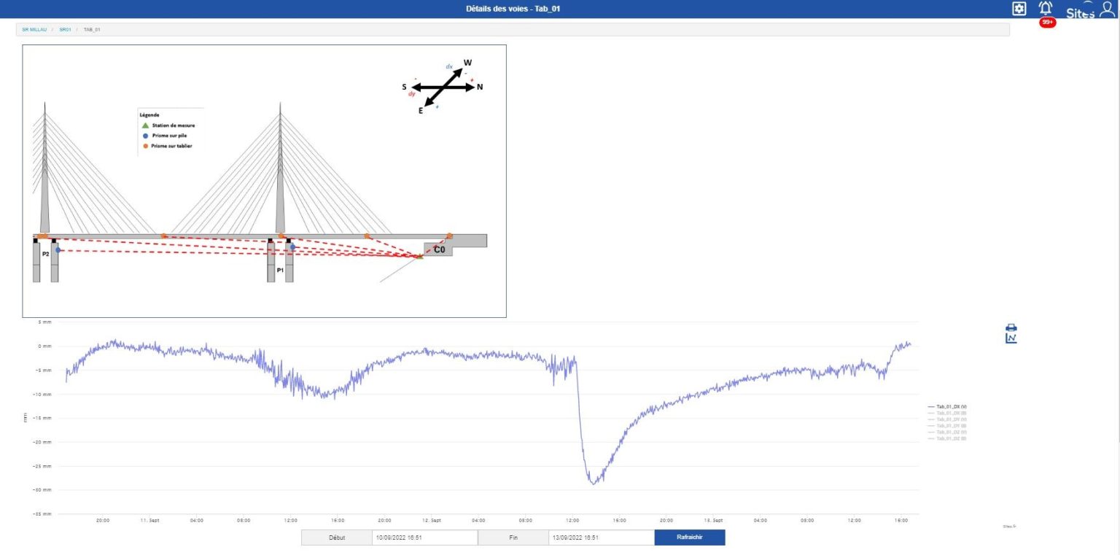Toggle Tab_01_DX (V) series in legend

pyautogui.click(x=947, y=406)
